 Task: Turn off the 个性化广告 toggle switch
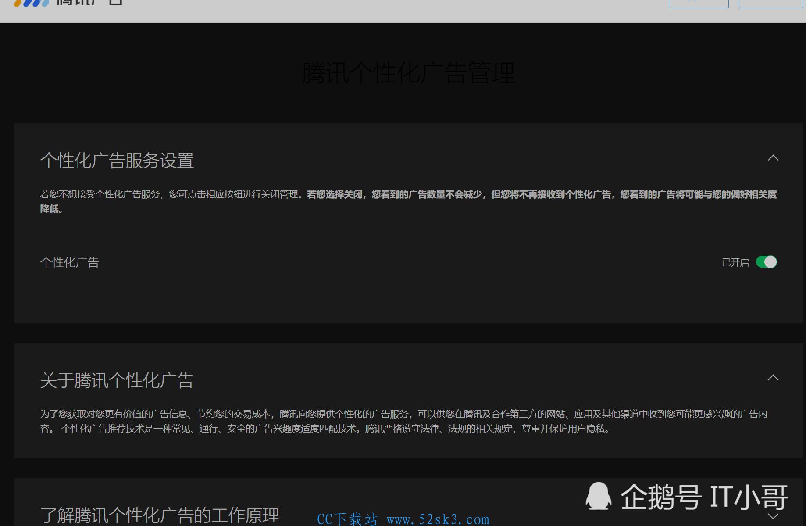pyautogui.click(x=766, y=262)
